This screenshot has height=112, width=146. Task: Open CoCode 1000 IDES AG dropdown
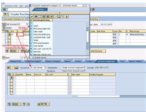107,67
